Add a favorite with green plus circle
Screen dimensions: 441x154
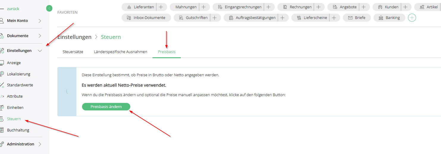coord(412,18)
